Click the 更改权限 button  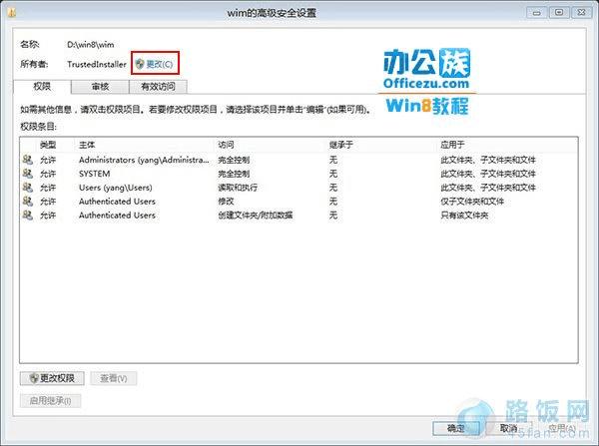click(52, 378)
